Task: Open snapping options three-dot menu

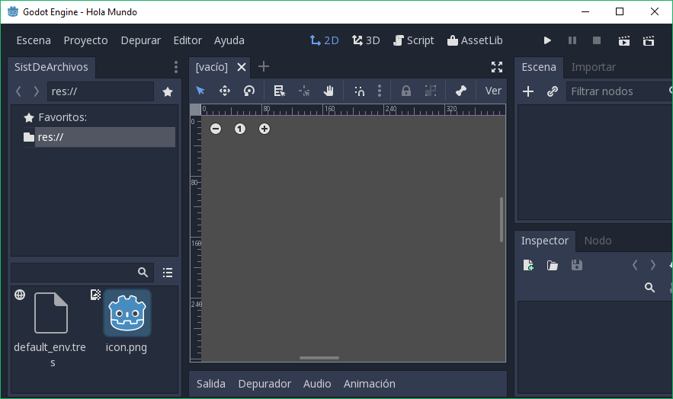Action: (x=380, y=91)
